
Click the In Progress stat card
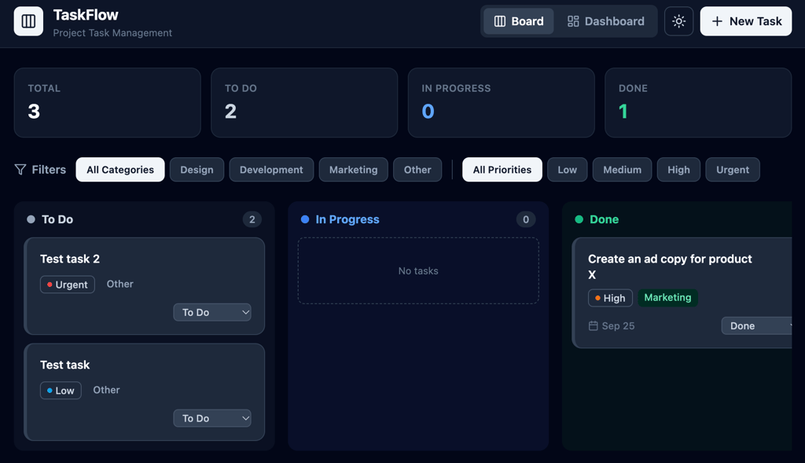click(x=501, y=103)
